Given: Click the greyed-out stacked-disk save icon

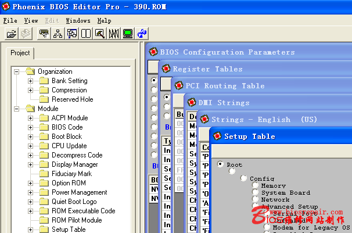Looking at the screenshot, I should coord(26,34).
